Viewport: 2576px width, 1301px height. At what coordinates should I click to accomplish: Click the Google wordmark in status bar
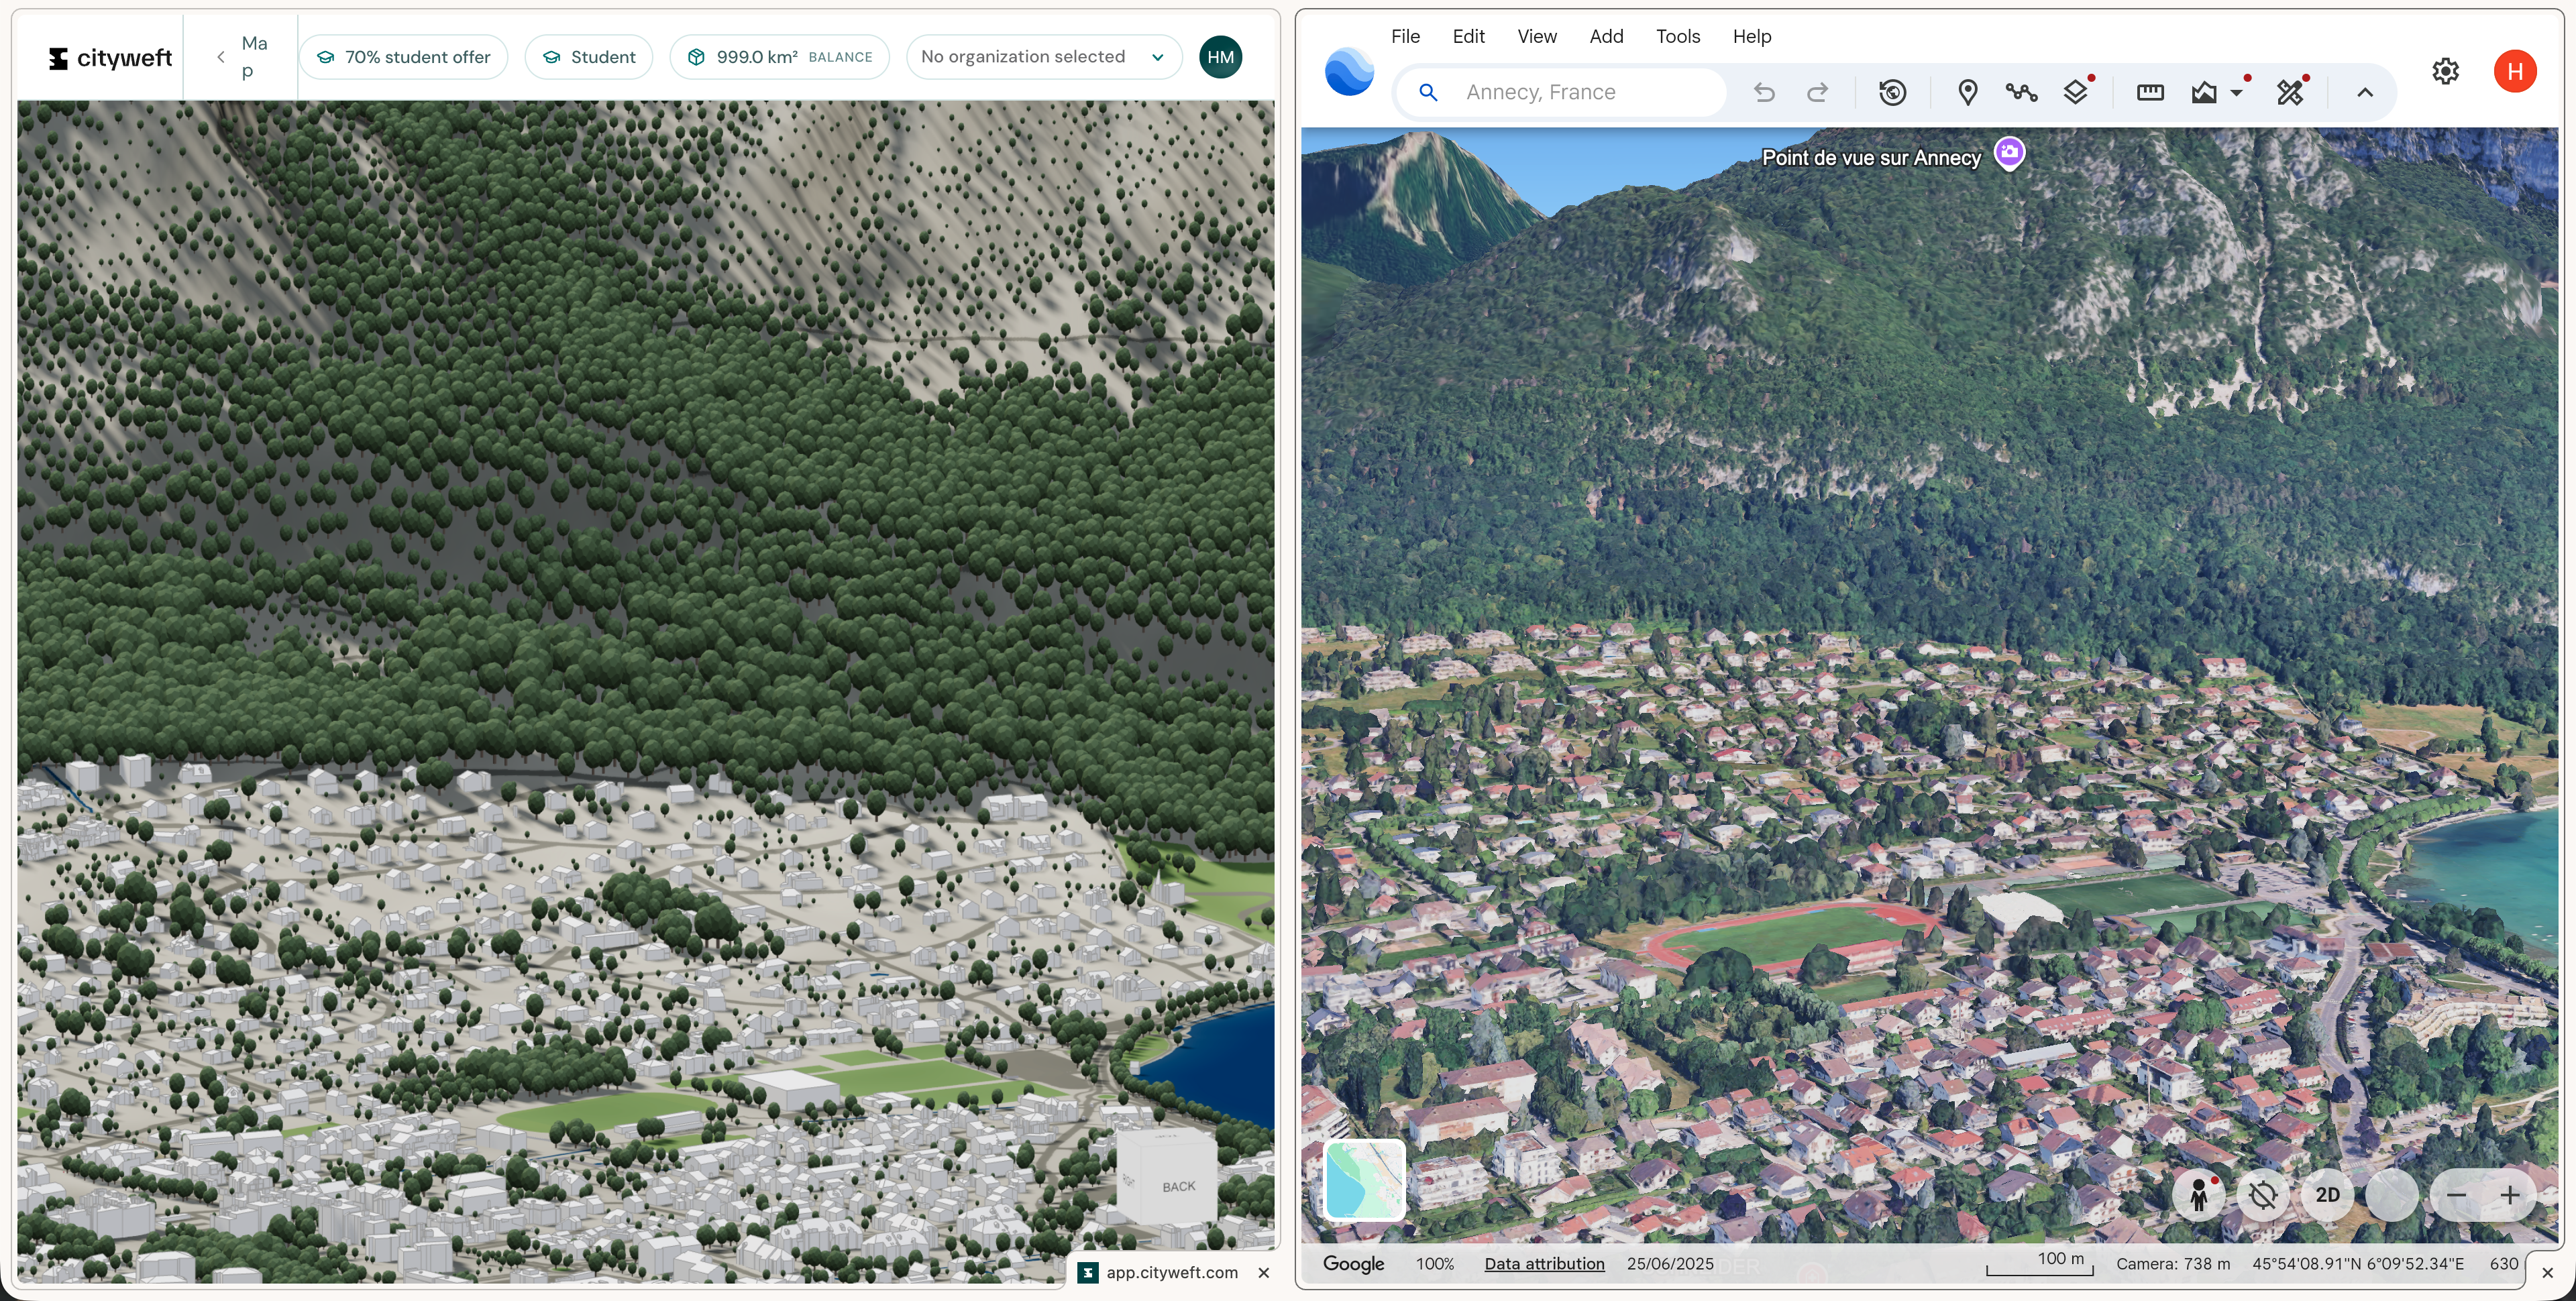pyautogui.click(x=1354, y=1264)
